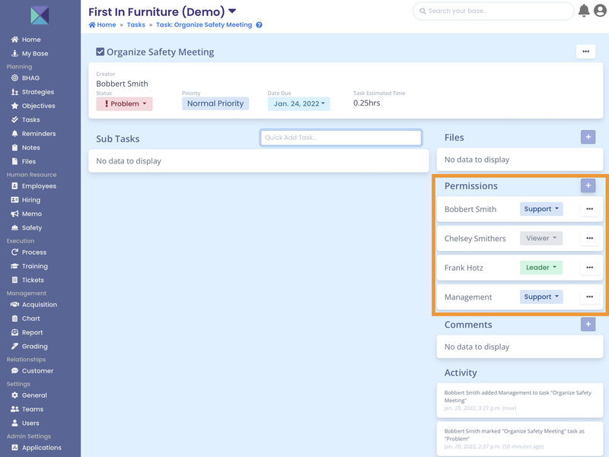The image size is (609, 457).
Task: Open the Jan. 24, 2022 due date dropdown
Action: click(298, 103)
